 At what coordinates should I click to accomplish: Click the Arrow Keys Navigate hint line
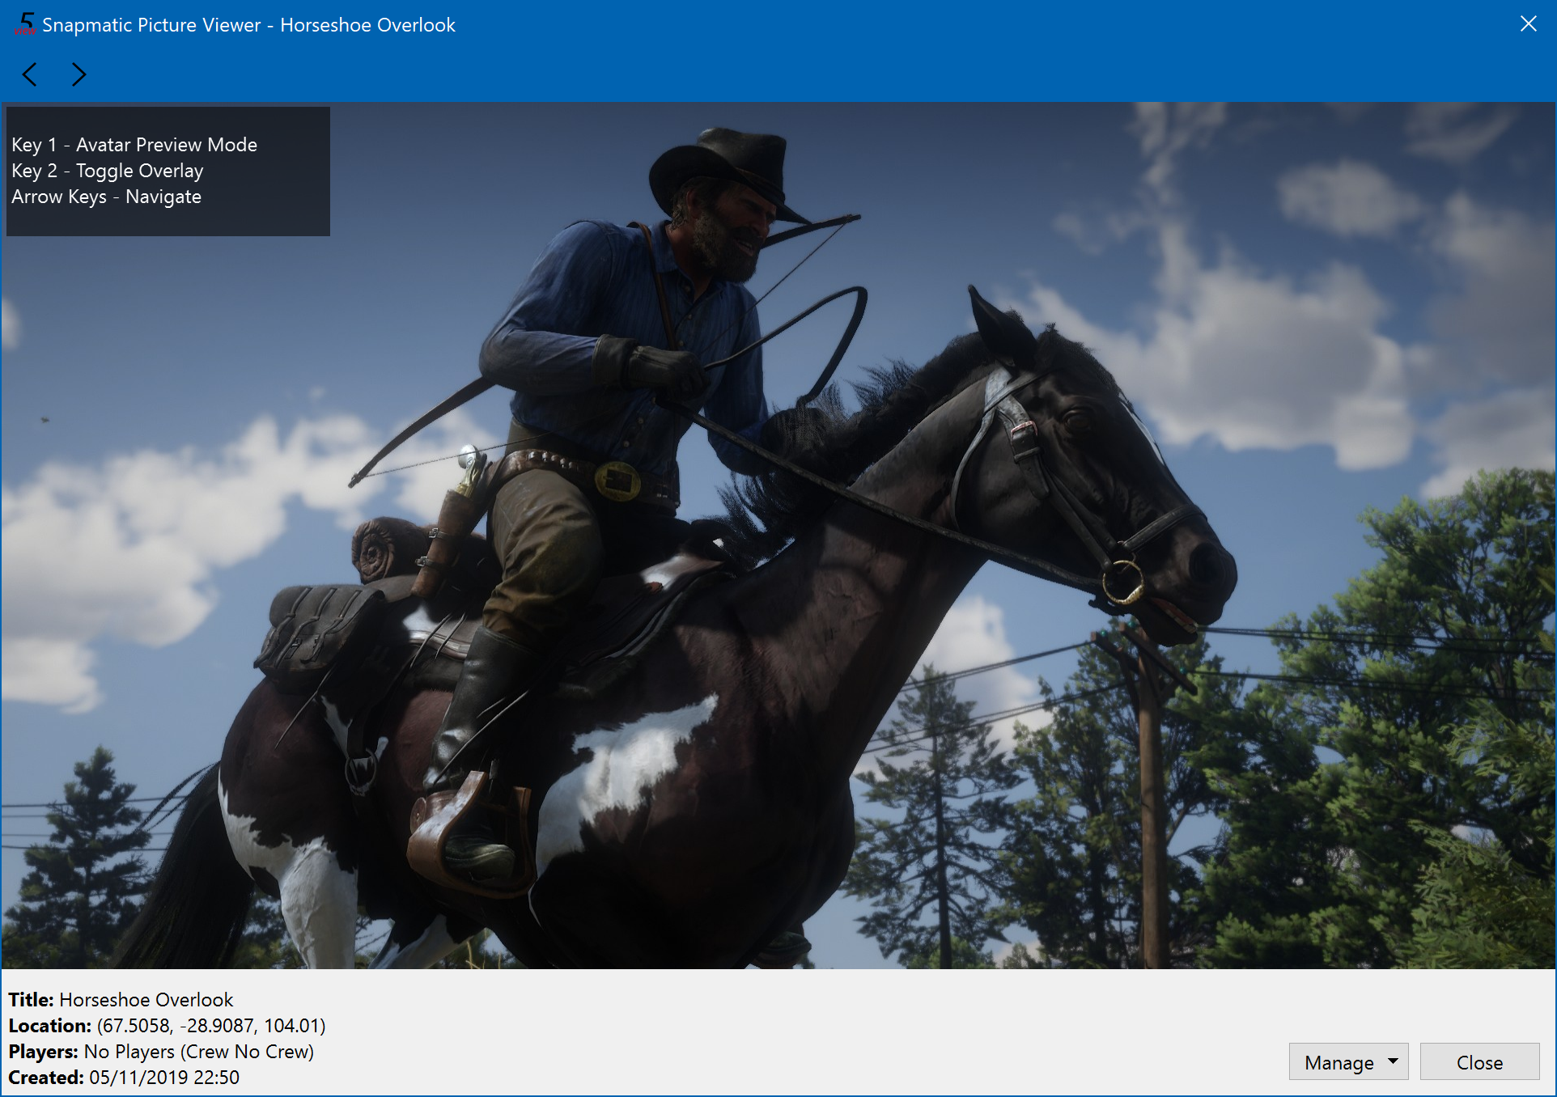(106, 197)
